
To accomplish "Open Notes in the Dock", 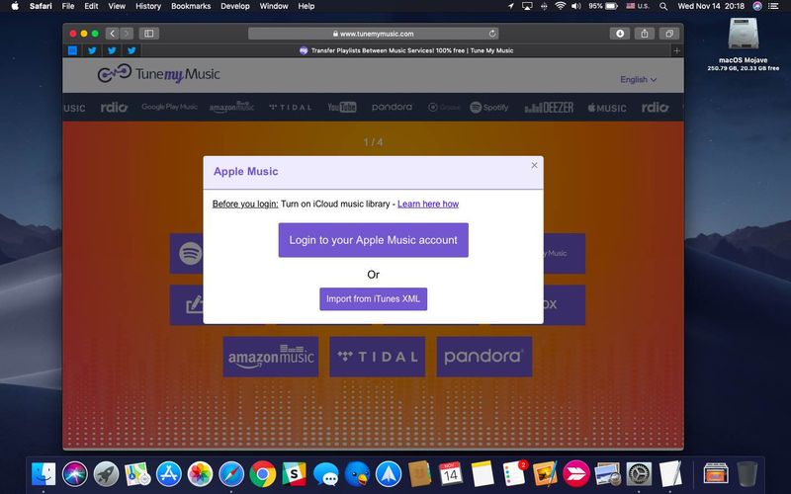I will click(482, 474).
